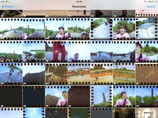Tap panorama badge on the monument tower photo
The height and width of the screenshot is (118, 158).
tap(92, 106)
